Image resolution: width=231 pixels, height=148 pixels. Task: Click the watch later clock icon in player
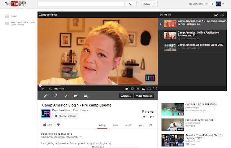pyautogui.click(x=138, y=89)
